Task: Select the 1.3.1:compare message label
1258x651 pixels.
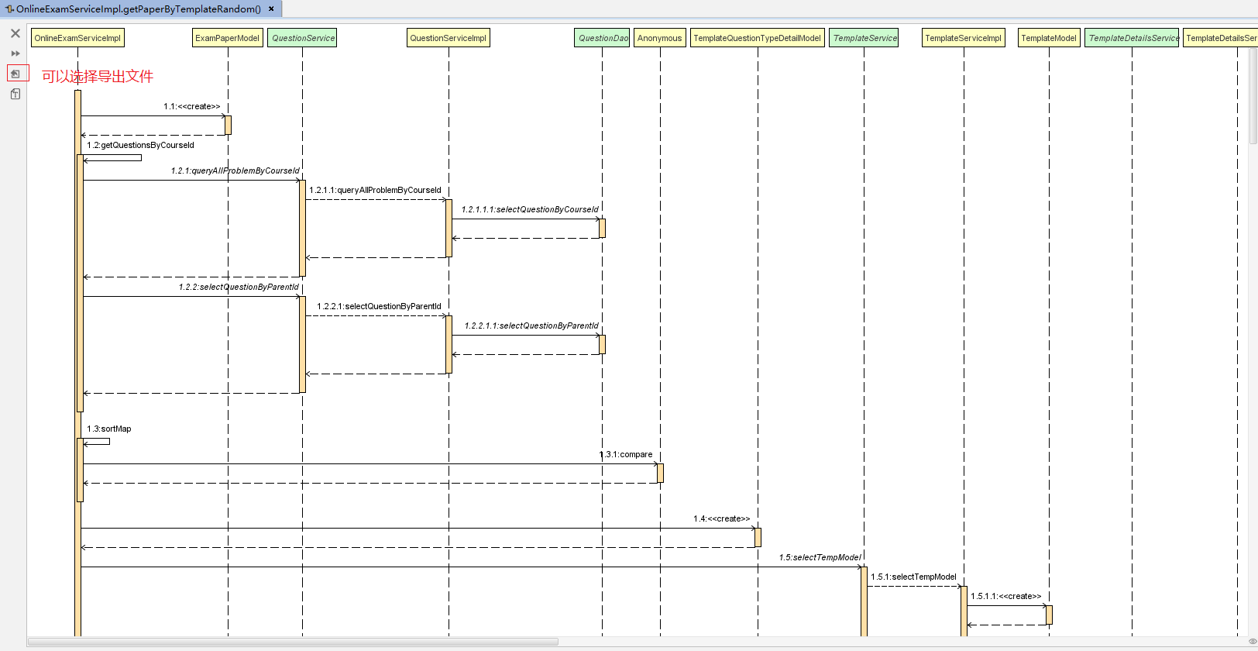Action: (626, 454)
